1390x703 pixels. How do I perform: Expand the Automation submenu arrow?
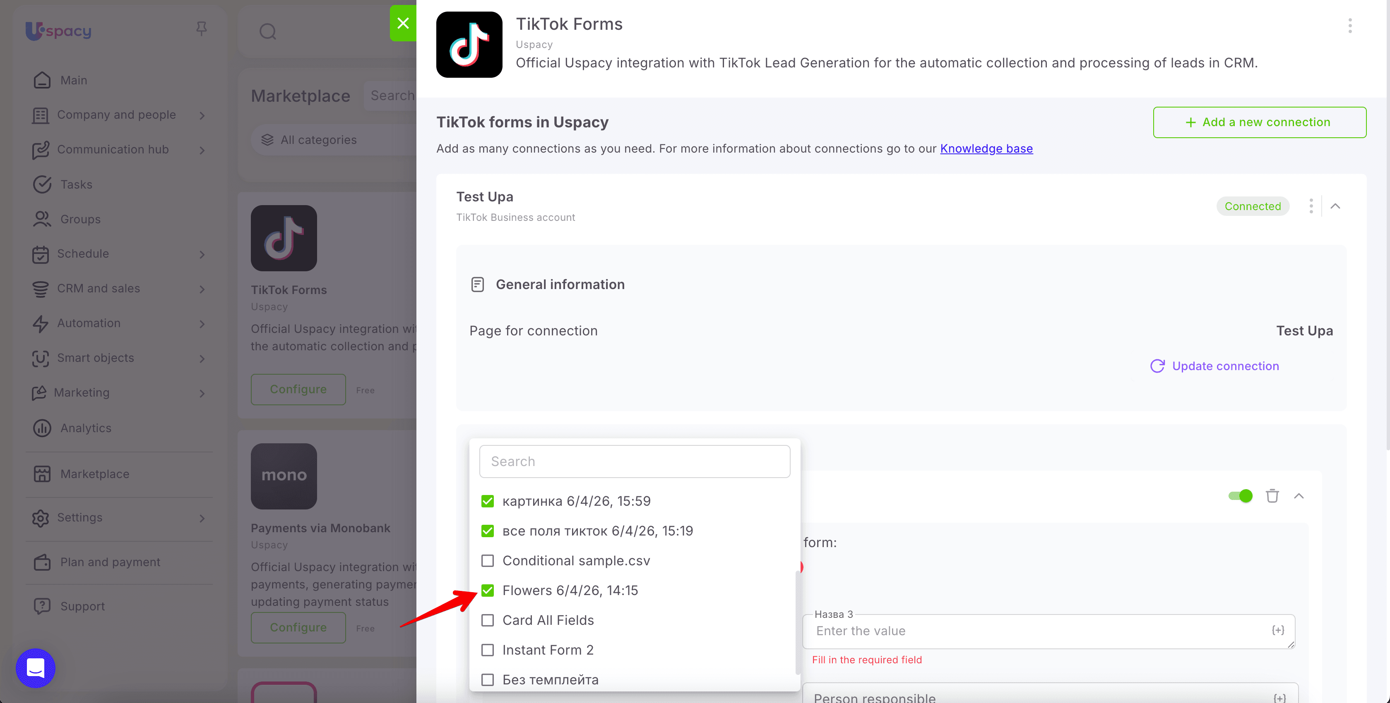[x=202, y=323]
